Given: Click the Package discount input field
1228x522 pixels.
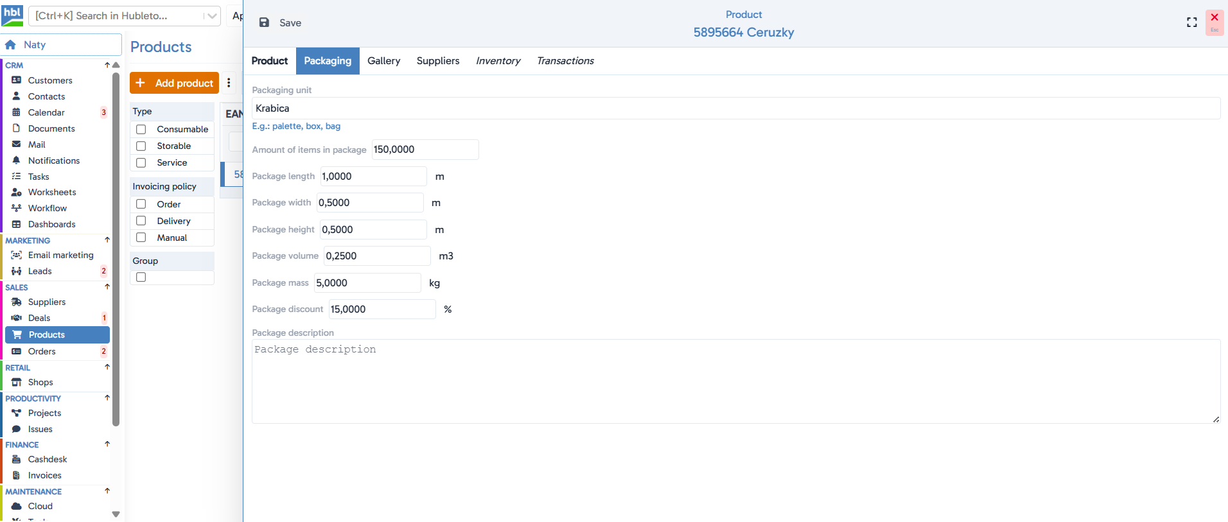Looking at the screenshot, I should pos(382,309).
